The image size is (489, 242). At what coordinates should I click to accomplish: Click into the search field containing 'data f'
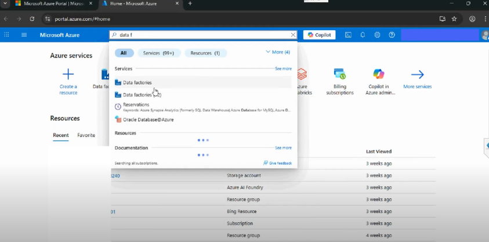click(202, 35)
